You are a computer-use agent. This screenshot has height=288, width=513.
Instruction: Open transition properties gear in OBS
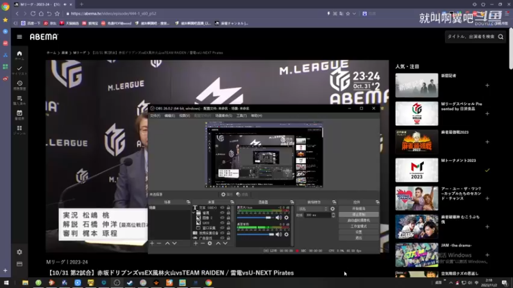[333, 209]
